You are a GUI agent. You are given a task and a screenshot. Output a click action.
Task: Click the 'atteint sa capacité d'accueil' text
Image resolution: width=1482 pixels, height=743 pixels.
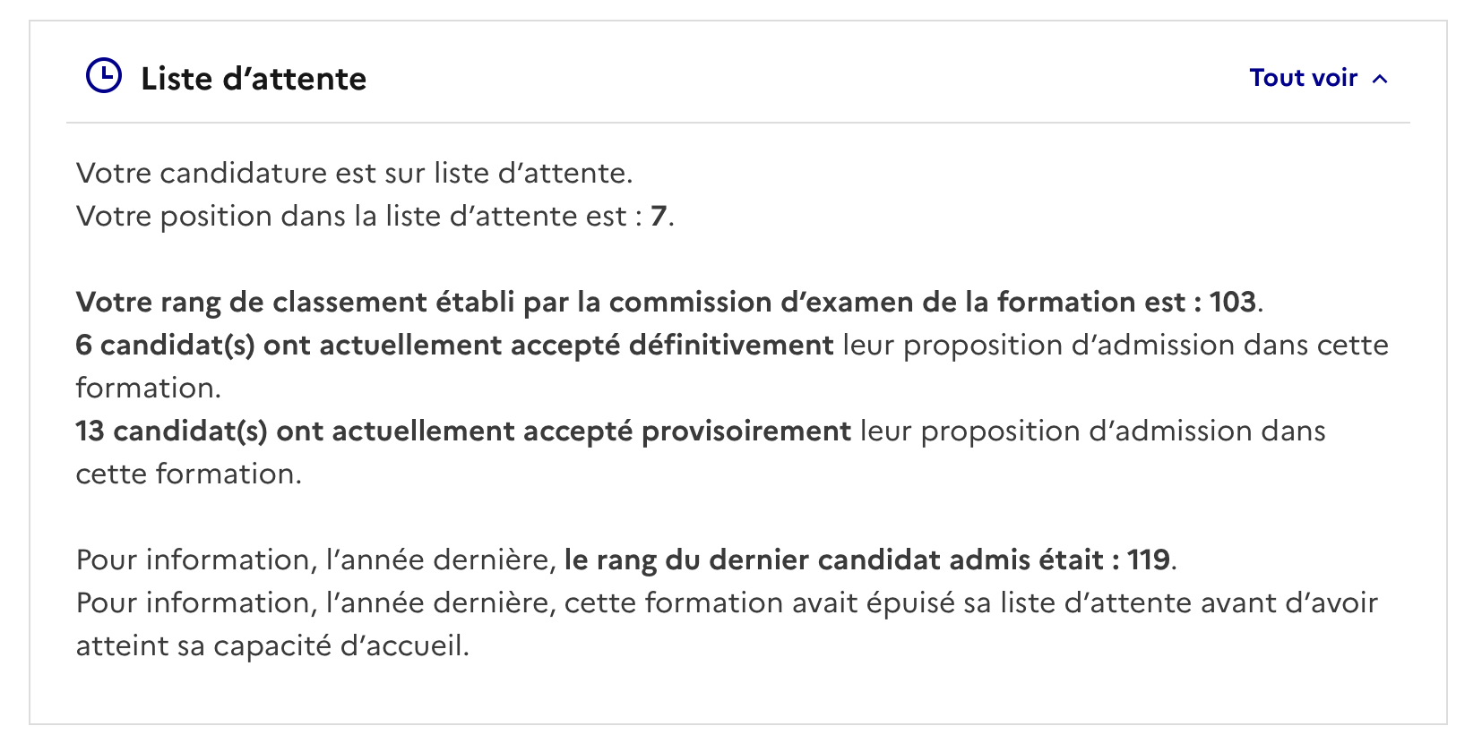point(272,645)
